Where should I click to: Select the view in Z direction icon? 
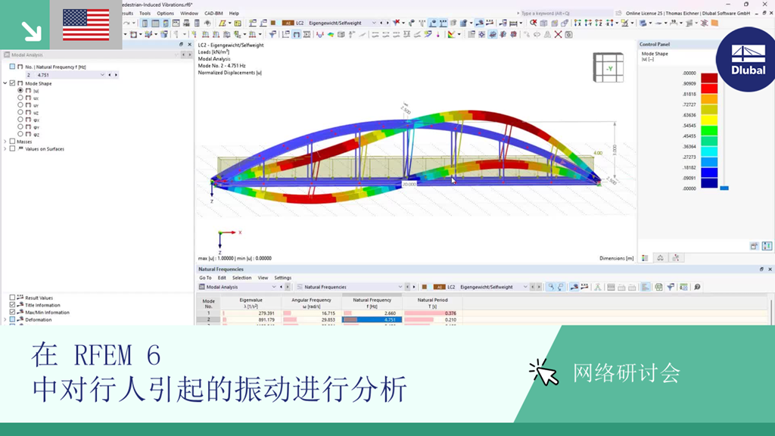coord(599,23)
